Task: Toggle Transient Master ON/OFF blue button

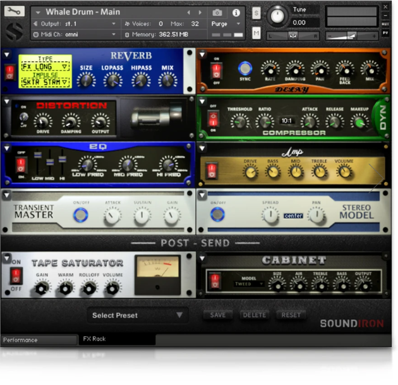Action: pyautogui.click(x=81, y=215)
